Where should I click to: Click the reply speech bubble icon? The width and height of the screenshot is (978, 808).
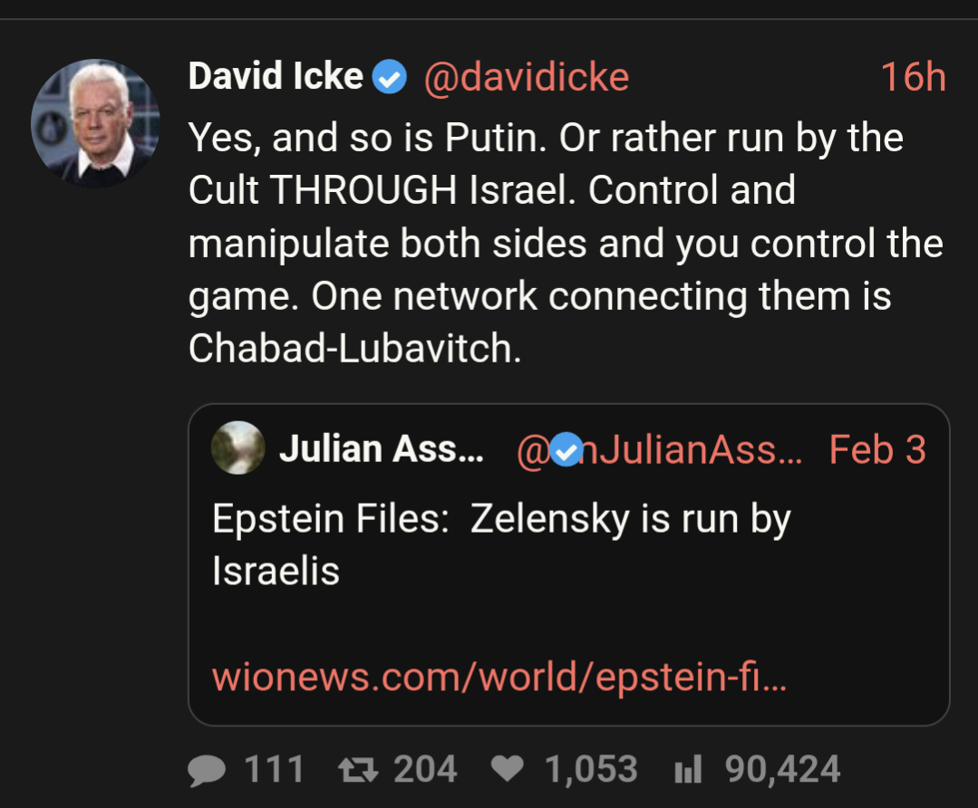coord(208,771)
